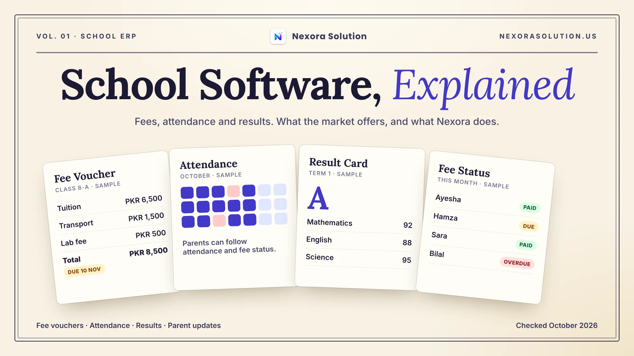
Task: Click the OCTOBER · SAMPLE label
Action: (x=211, y=175)
